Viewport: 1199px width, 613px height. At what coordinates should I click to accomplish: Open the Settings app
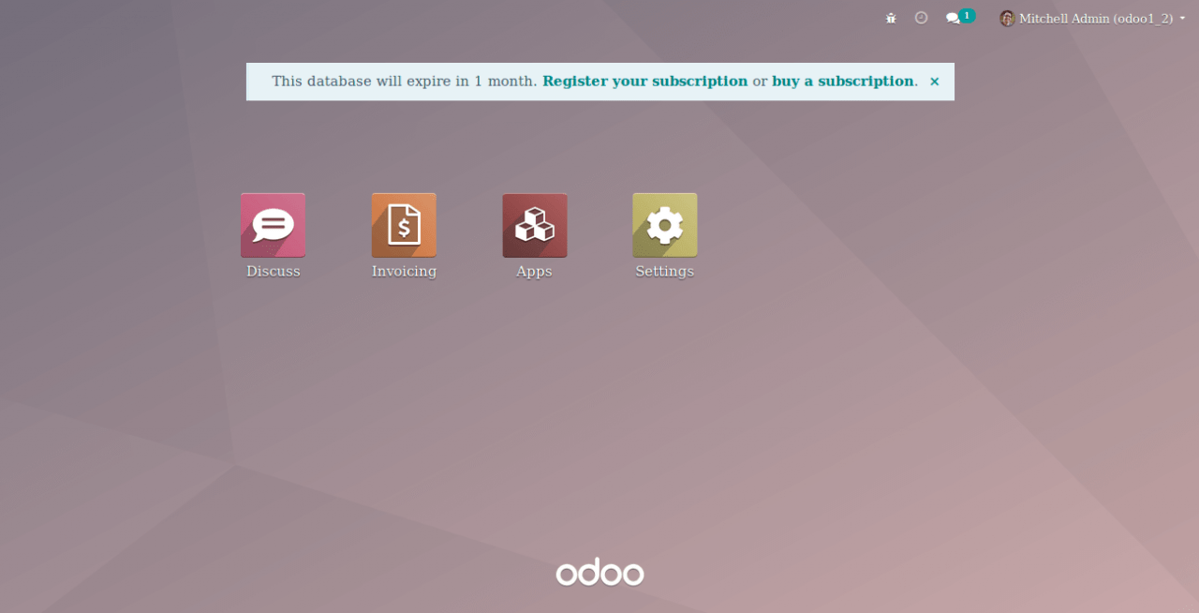click(664, 225)
